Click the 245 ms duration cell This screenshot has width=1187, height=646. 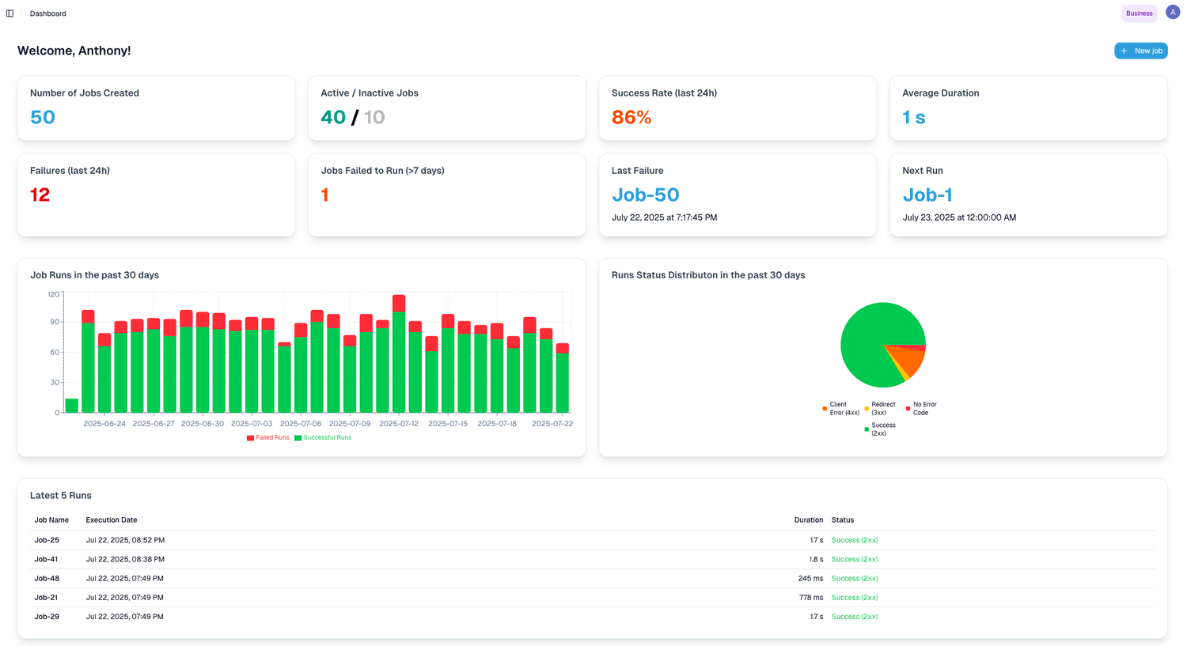click(x=810, y=579)
